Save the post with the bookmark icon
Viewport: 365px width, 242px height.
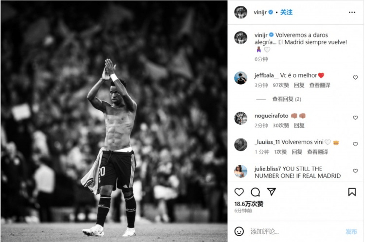[x=352, y=192]
